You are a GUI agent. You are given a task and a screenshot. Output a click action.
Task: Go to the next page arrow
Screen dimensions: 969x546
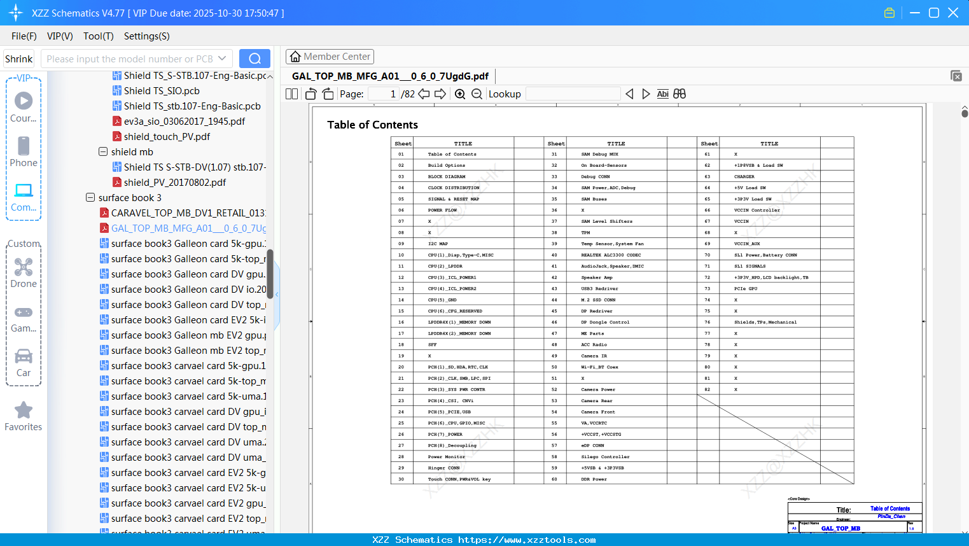(x=440, y=94)
